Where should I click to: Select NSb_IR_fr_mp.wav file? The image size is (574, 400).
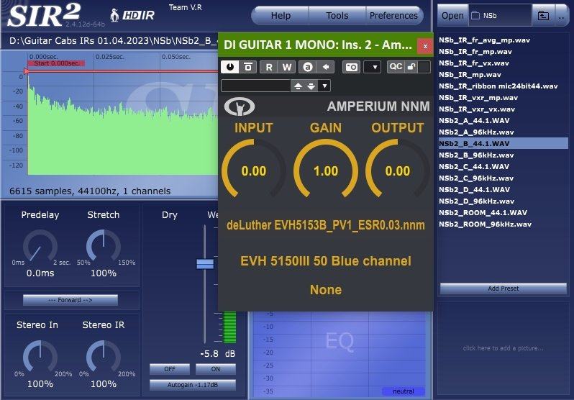475,52
